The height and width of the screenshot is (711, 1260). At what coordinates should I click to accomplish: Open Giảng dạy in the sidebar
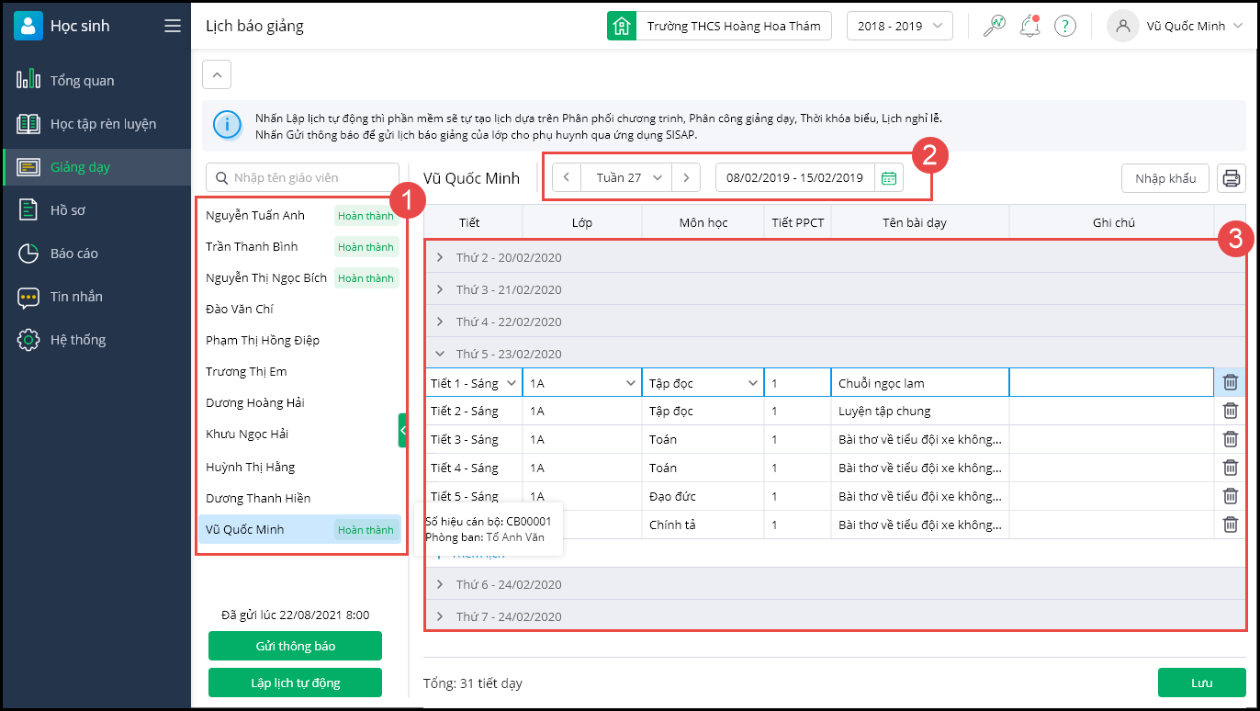[x=81, y=167]
